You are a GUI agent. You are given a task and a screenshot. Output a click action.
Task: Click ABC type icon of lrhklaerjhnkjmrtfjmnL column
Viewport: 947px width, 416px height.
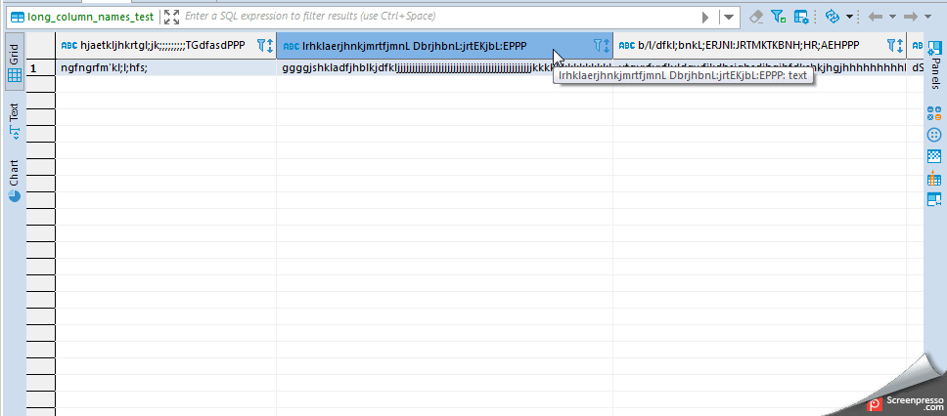(x=292, y=46)
